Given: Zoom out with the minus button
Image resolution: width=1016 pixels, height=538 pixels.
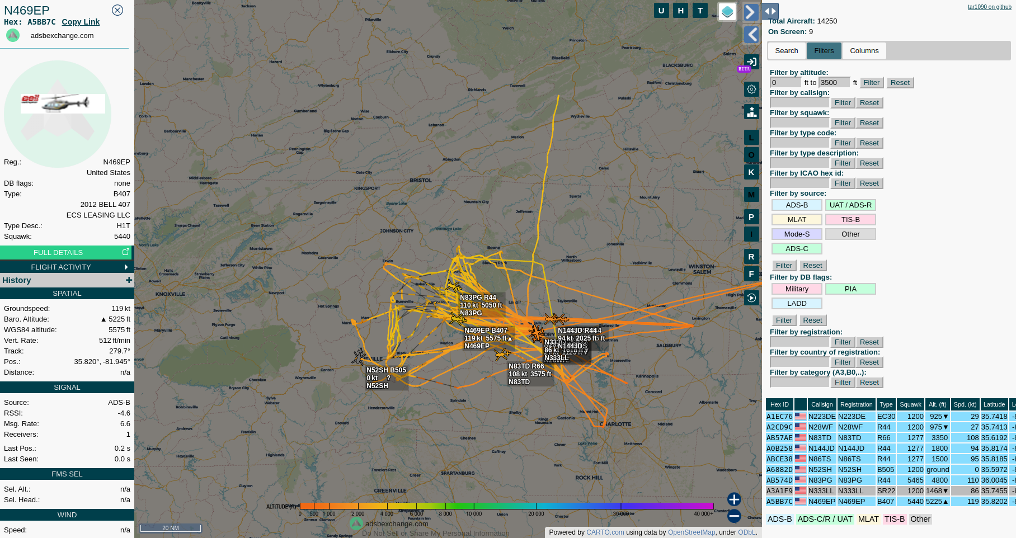Looking at the screenshot, I should (x=734, y=516).
